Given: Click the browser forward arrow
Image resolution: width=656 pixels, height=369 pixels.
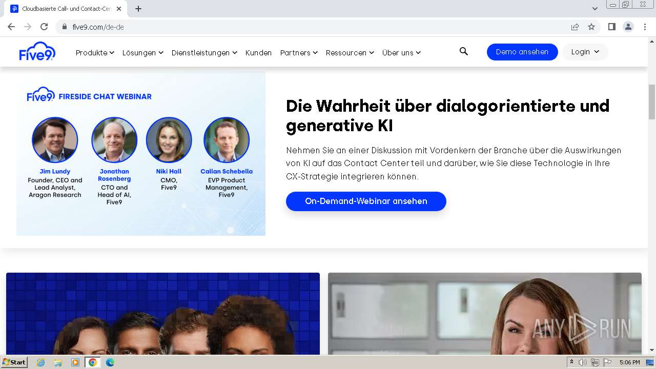Looking at the screenshot, I should [28, 27].
